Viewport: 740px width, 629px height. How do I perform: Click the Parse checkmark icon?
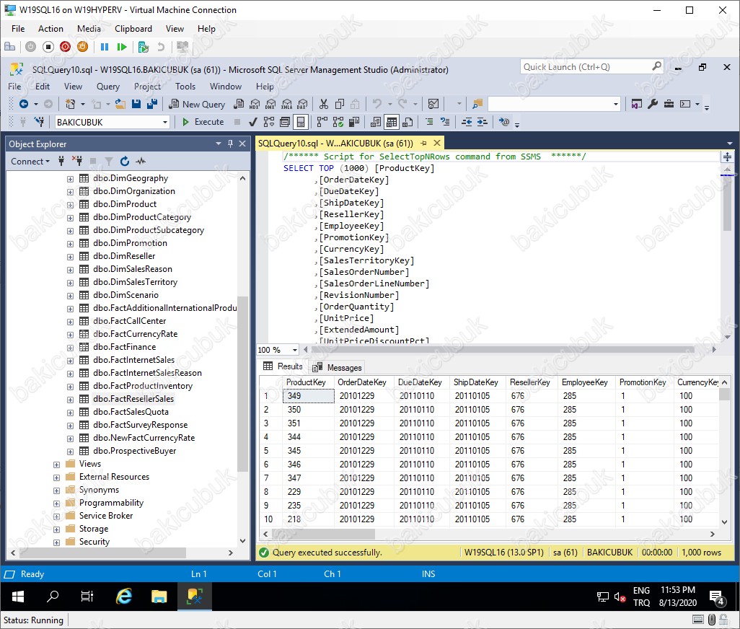click(x=253, y=122)
